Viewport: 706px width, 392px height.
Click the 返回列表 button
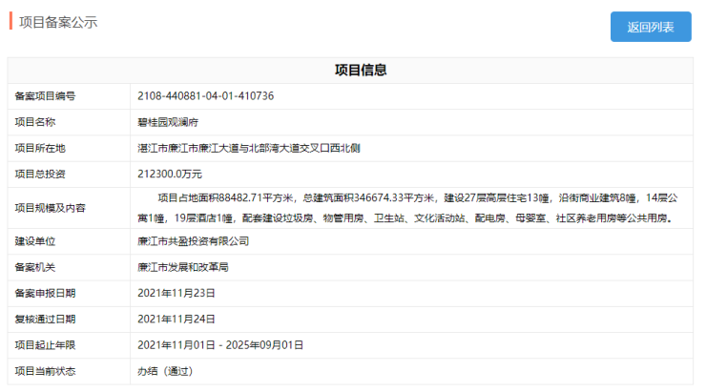click(x=651, y=27)
